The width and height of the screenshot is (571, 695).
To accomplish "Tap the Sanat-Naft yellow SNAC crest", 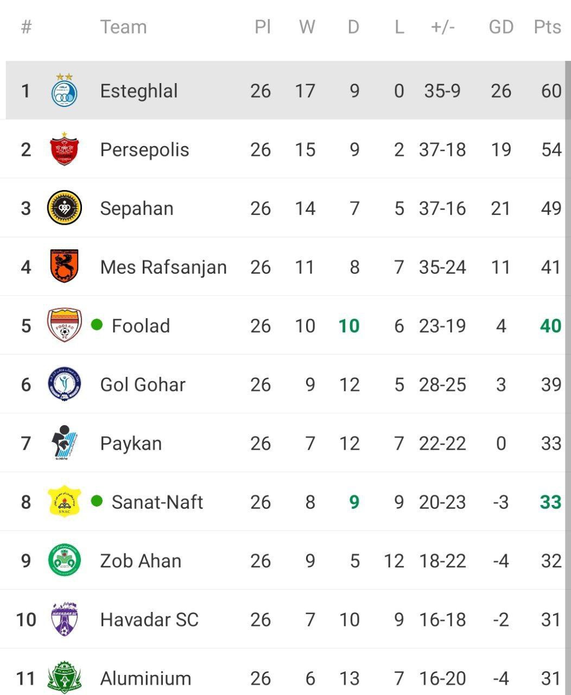I will (x=64, y=501).
